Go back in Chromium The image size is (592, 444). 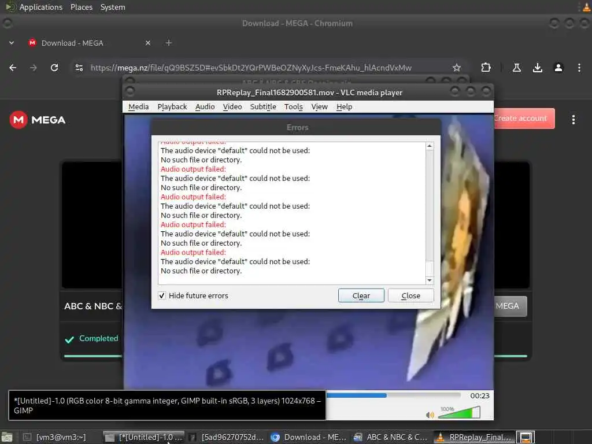click(13, 68)
